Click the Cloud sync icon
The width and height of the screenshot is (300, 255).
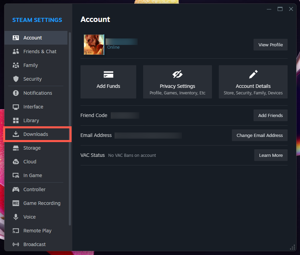point(16,162)
